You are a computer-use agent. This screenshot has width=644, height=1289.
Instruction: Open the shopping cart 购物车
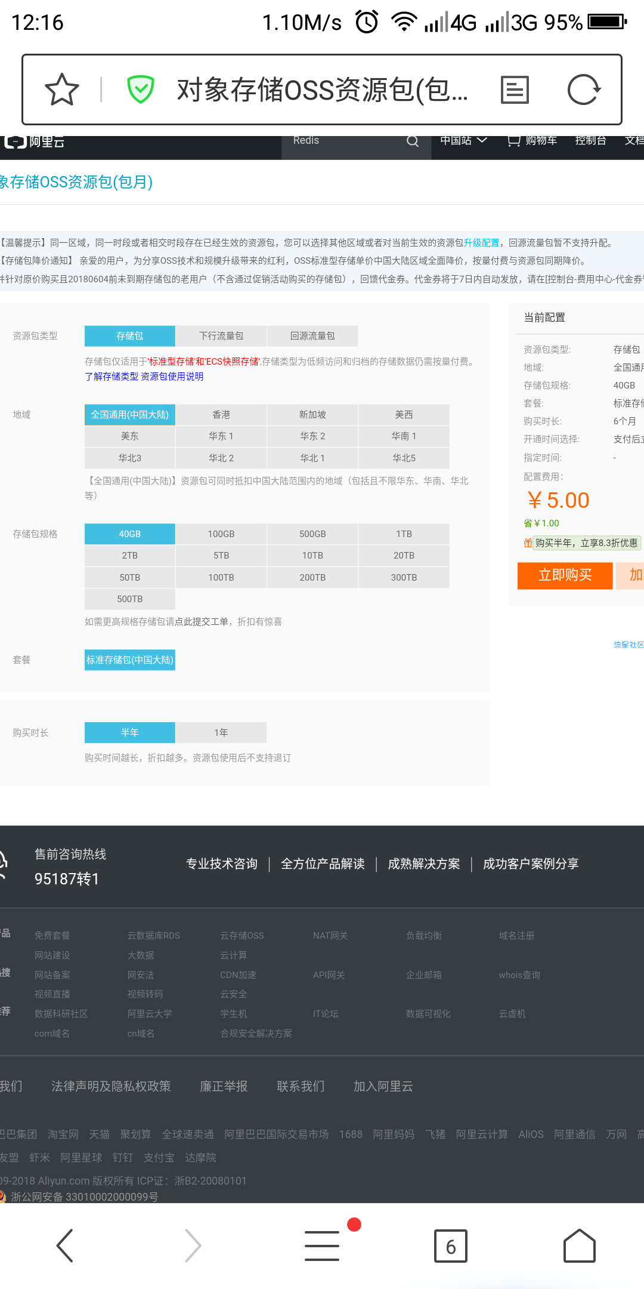(x=532, y=141)
